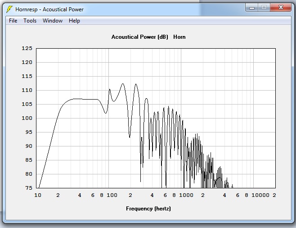Open the Window menu

coord(53,21)
